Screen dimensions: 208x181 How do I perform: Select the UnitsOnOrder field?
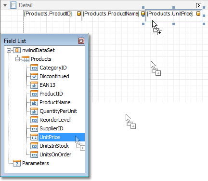55,154
